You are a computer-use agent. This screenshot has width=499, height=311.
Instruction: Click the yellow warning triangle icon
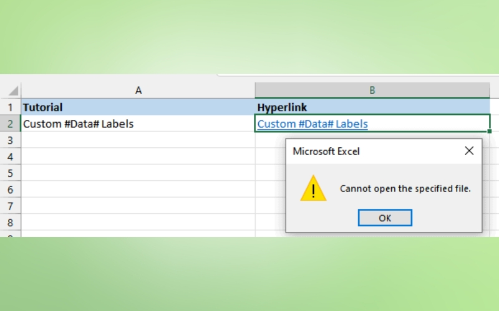tap(313, 188)
